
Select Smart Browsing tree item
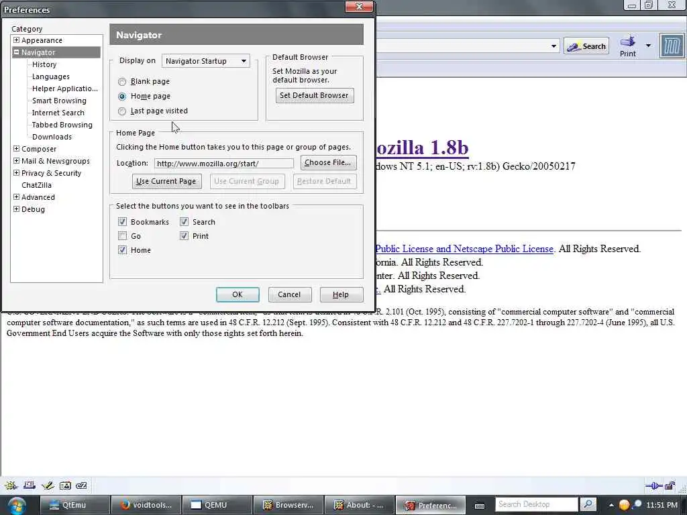click(59, 101)
